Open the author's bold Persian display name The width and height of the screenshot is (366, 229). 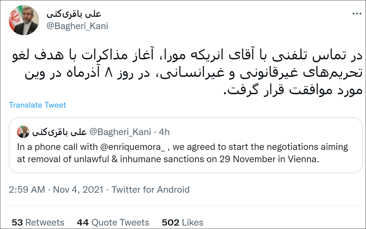74,14
